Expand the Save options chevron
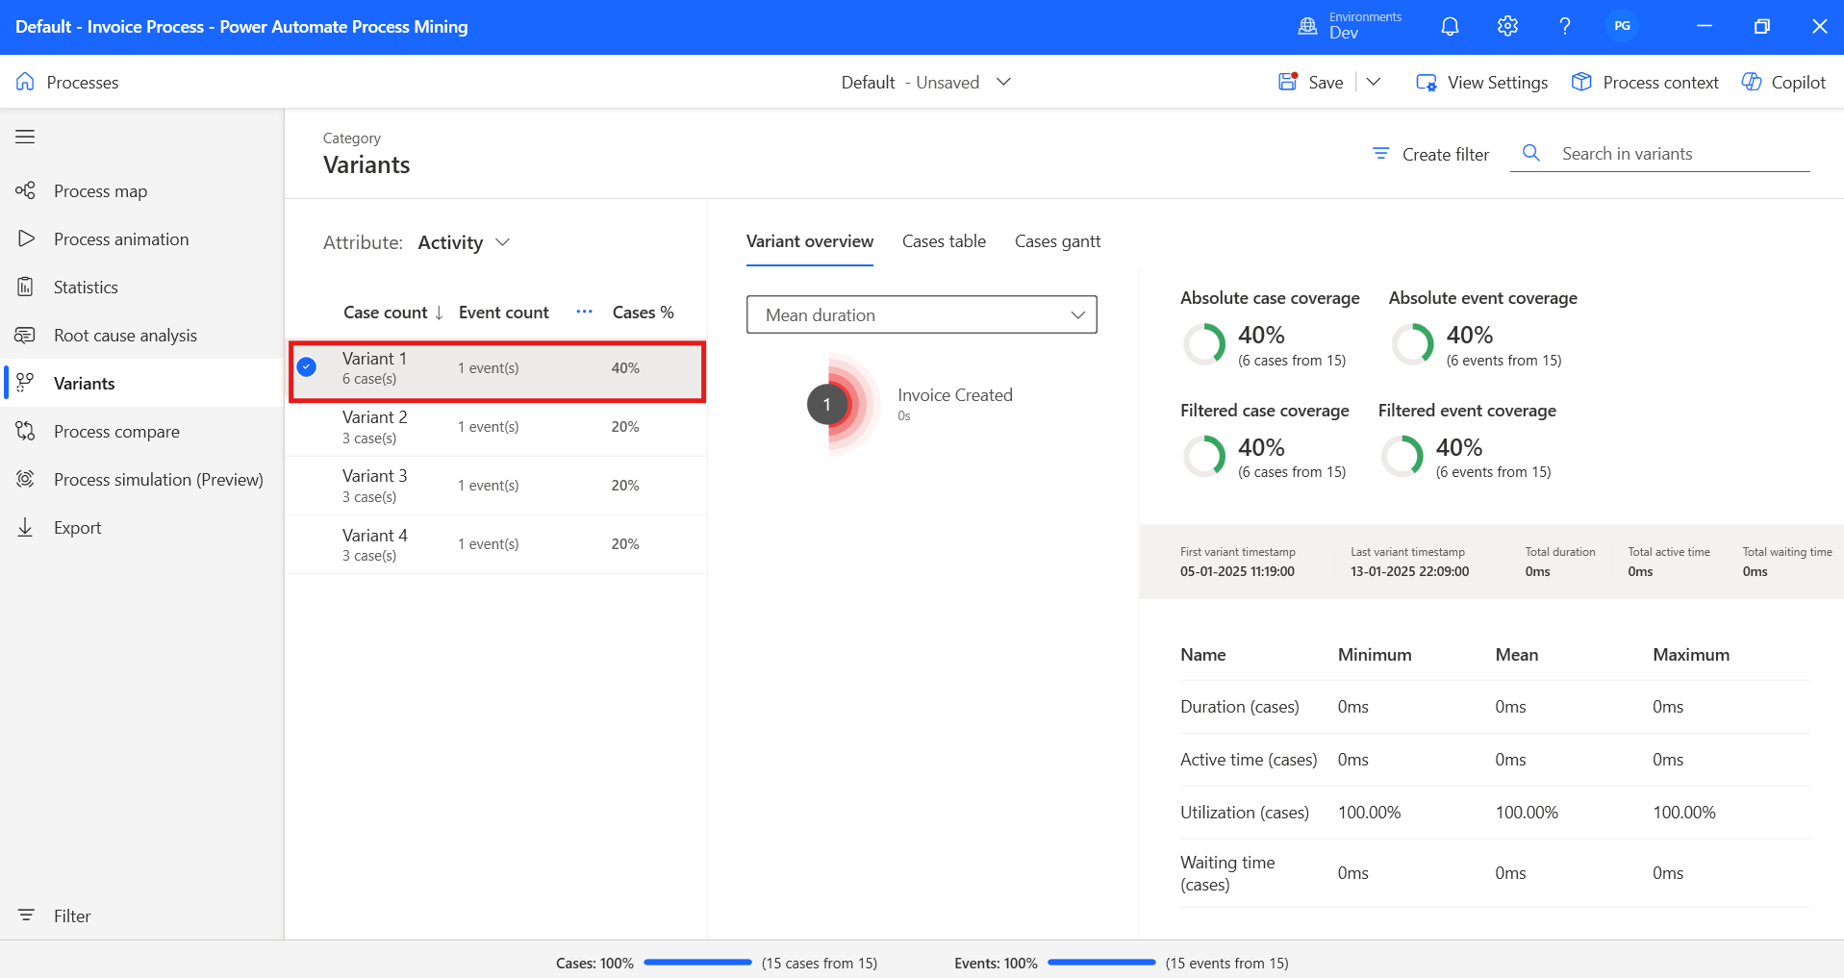This screenshot has width=1844, height=978. tap(1374, 83)
